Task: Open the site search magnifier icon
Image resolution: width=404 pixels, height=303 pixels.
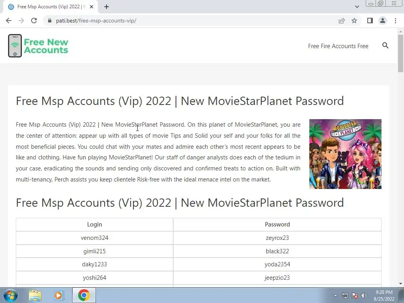Action: (x=385, y=46)
